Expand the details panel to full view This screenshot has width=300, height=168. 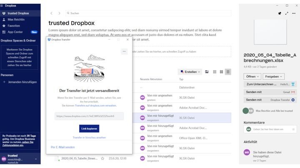coord(287,13)
